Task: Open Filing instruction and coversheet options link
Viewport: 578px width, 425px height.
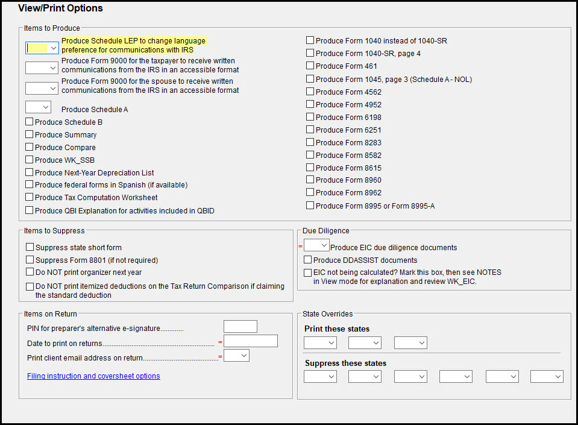Action: coord(93,376)
